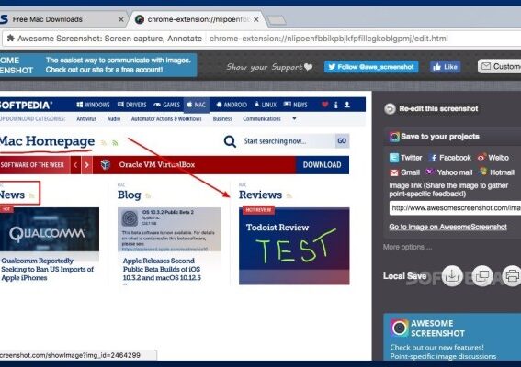Click the print icon beside Local Save
The height and width of the screenshot is (367, 521).
click(x=512, y=276)
